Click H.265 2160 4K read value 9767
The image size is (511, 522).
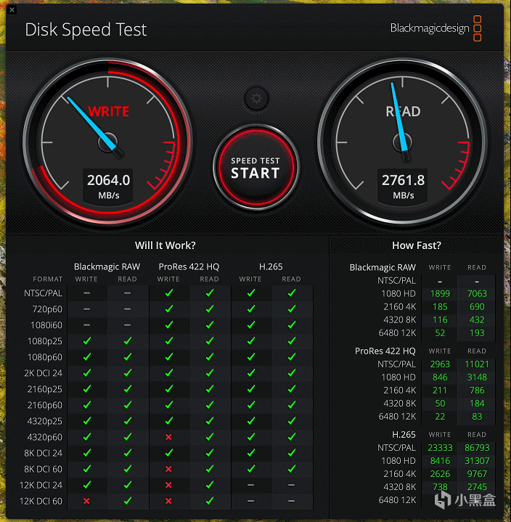coord(477,474)
